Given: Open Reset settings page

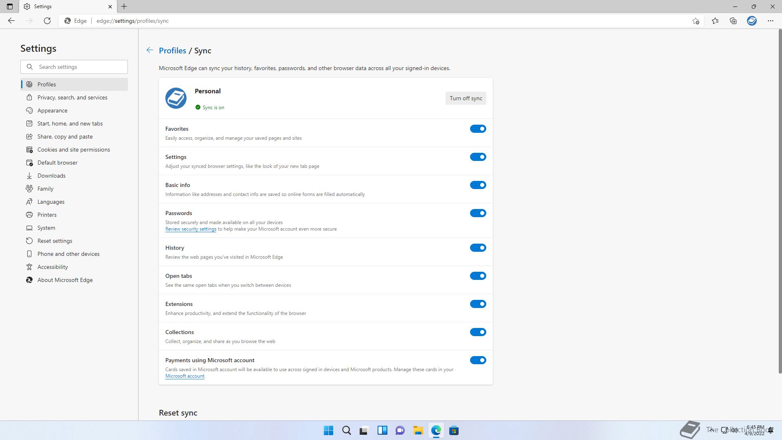Looking at the screenshot, I should coord(74,241).
